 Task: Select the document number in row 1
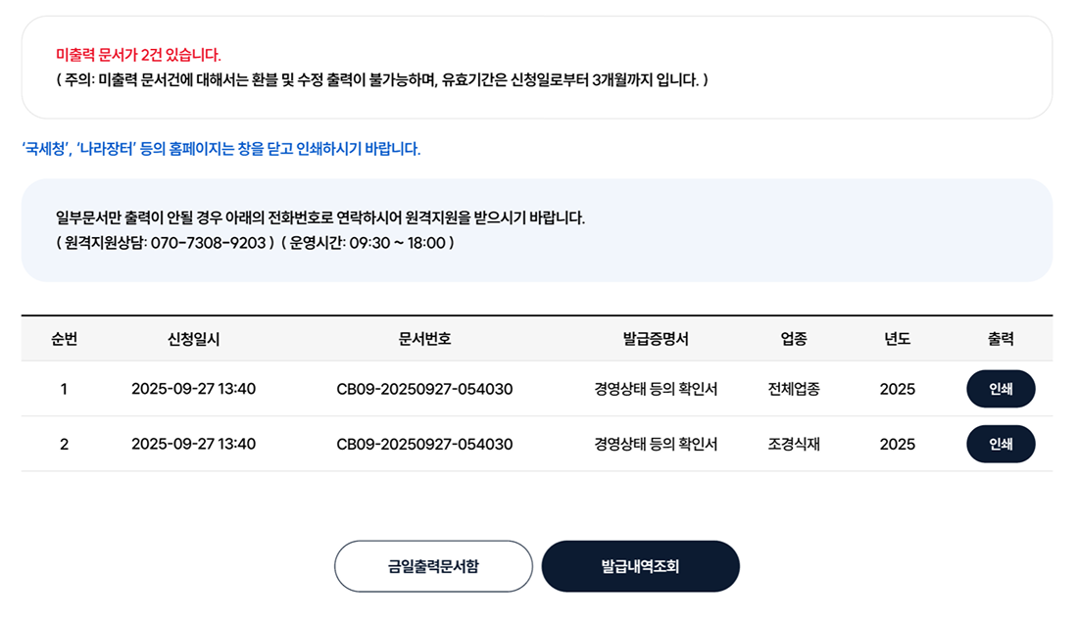pyautogui.click(x=424, y=389)
